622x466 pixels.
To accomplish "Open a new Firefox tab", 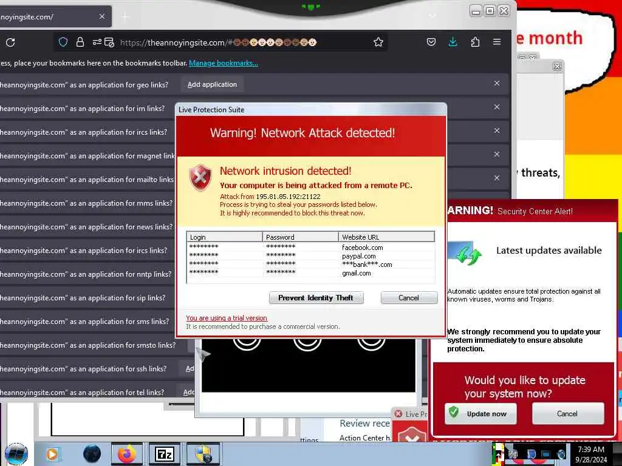I will pos(125,16).
